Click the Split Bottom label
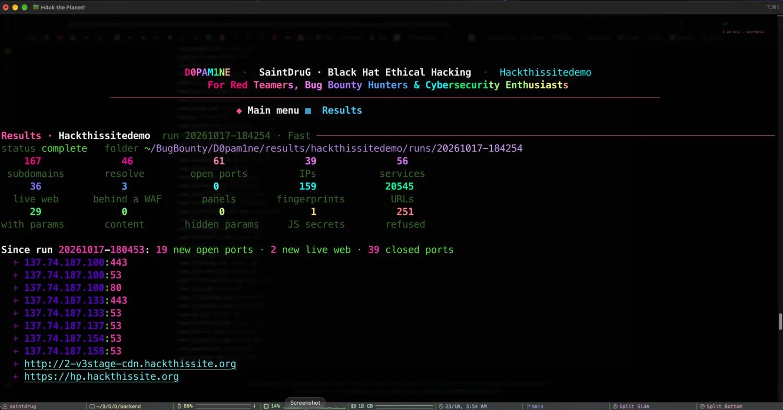The width and height of the screenshot is (783, 410). pos(725,406)
